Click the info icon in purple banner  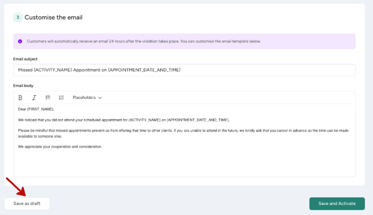[x=20, y=41]
